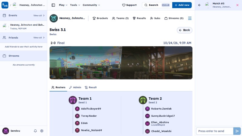Switch to the Admin tab
This screenshot has height=136, width=242.
click(x=75, y=87)
